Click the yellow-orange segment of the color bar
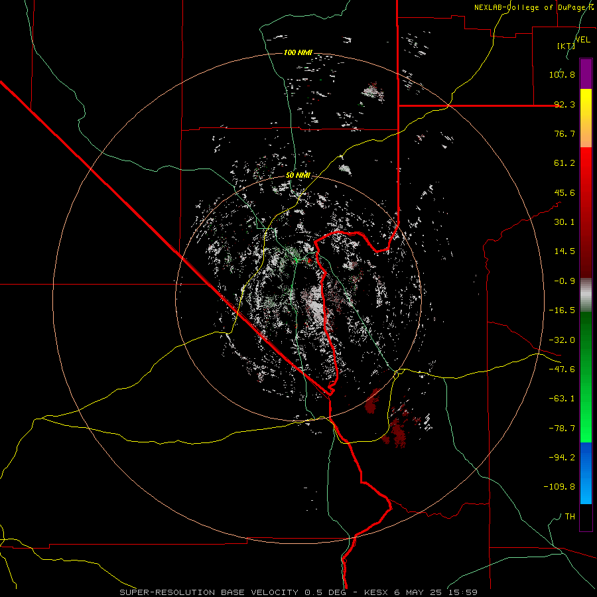The width and height of the screenshot is (597, 597). 586,118
